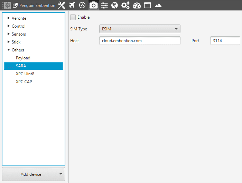Click the Port label
The height and width of the screenshot is (183, 242).
point(195,41)
